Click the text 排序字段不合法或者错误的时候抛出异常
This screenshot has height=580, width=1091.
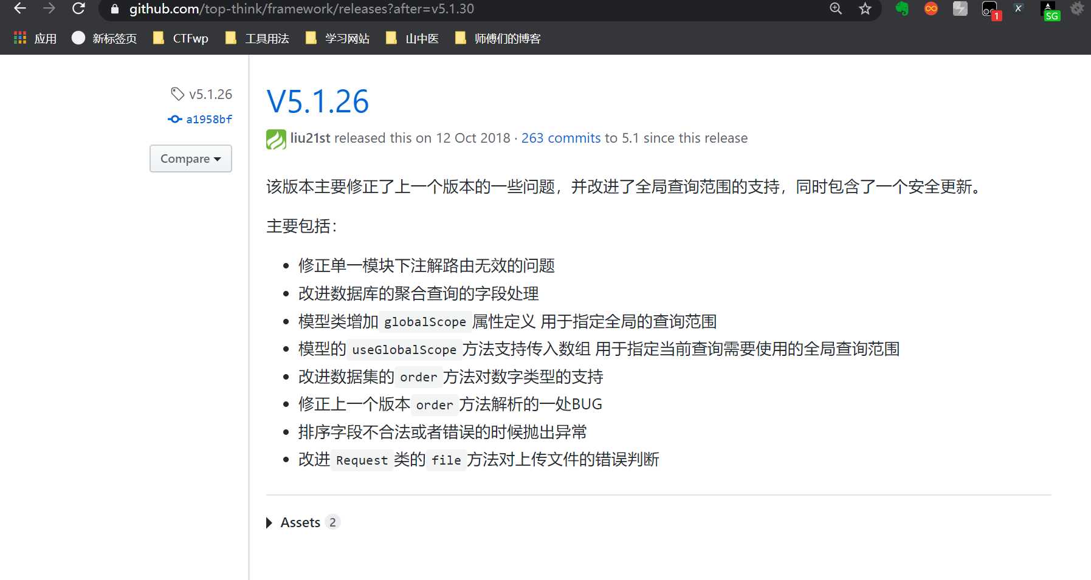pos(442,432)
